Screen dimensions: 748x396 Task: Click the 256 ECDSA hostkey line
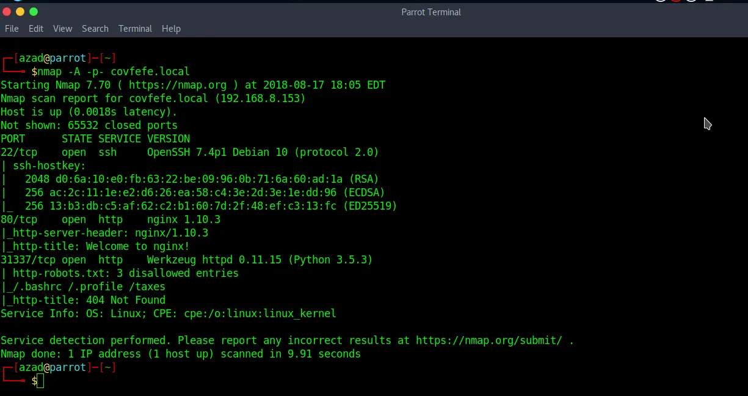pos(193,193)
